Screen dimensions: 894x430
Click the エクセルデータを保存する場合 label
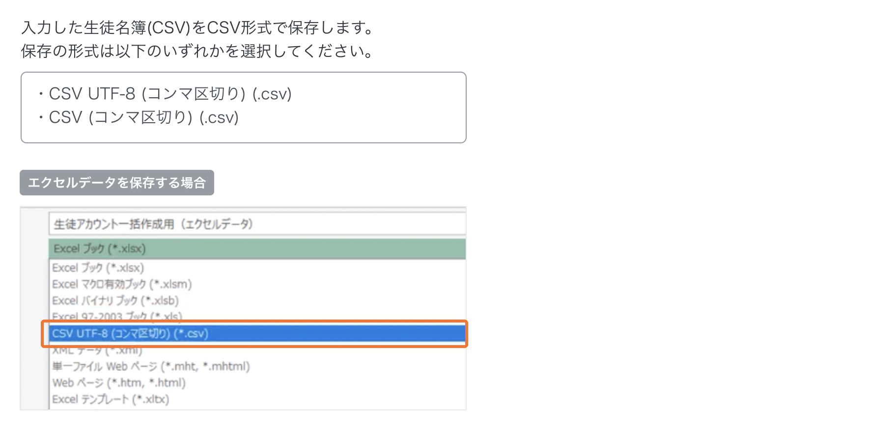point(117,183)
